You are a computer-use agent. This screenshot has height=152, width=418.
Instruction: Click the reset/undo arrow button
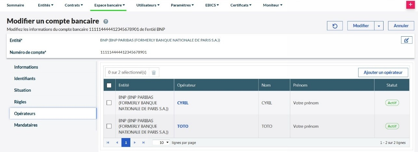335,26
